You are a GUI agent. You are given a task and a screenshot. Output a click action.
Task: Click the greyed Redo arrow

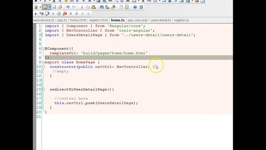pos(74,7)
